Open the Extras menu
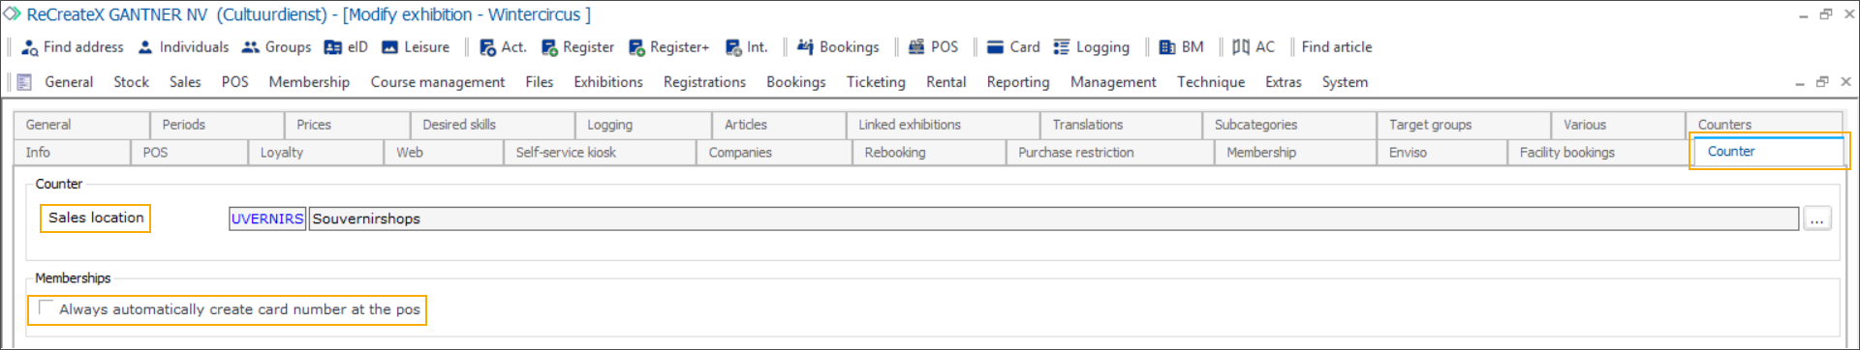1860x350 pixels. point(1284,82)
